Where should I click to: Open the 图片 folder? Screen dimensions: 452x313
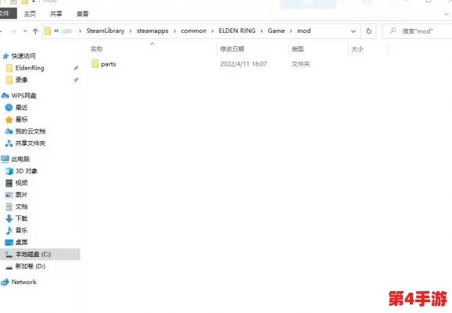[21, 194]
